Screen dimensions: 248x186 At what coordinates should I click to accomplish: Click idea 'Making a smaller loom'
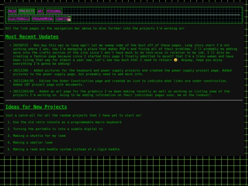click(33, 142)
